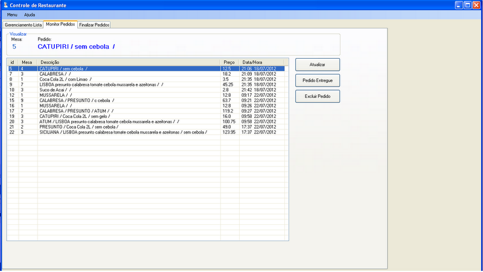Screen dimensions: 483x272
Task: Switch to the Gerenciamento Lista tab
Action: 23,25
